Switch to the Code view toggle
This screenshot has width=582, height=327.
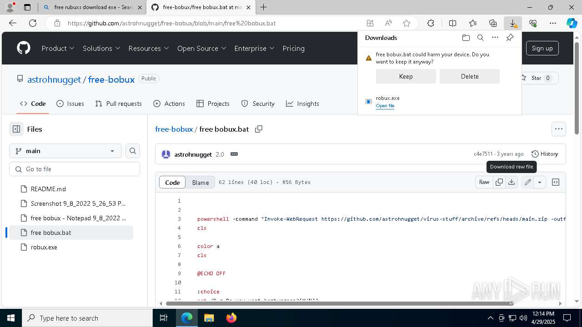click(x=172, y=182)
